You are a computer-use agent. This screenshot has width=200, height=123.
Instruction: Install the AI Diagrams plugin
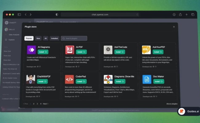click(x=43, y=52)
